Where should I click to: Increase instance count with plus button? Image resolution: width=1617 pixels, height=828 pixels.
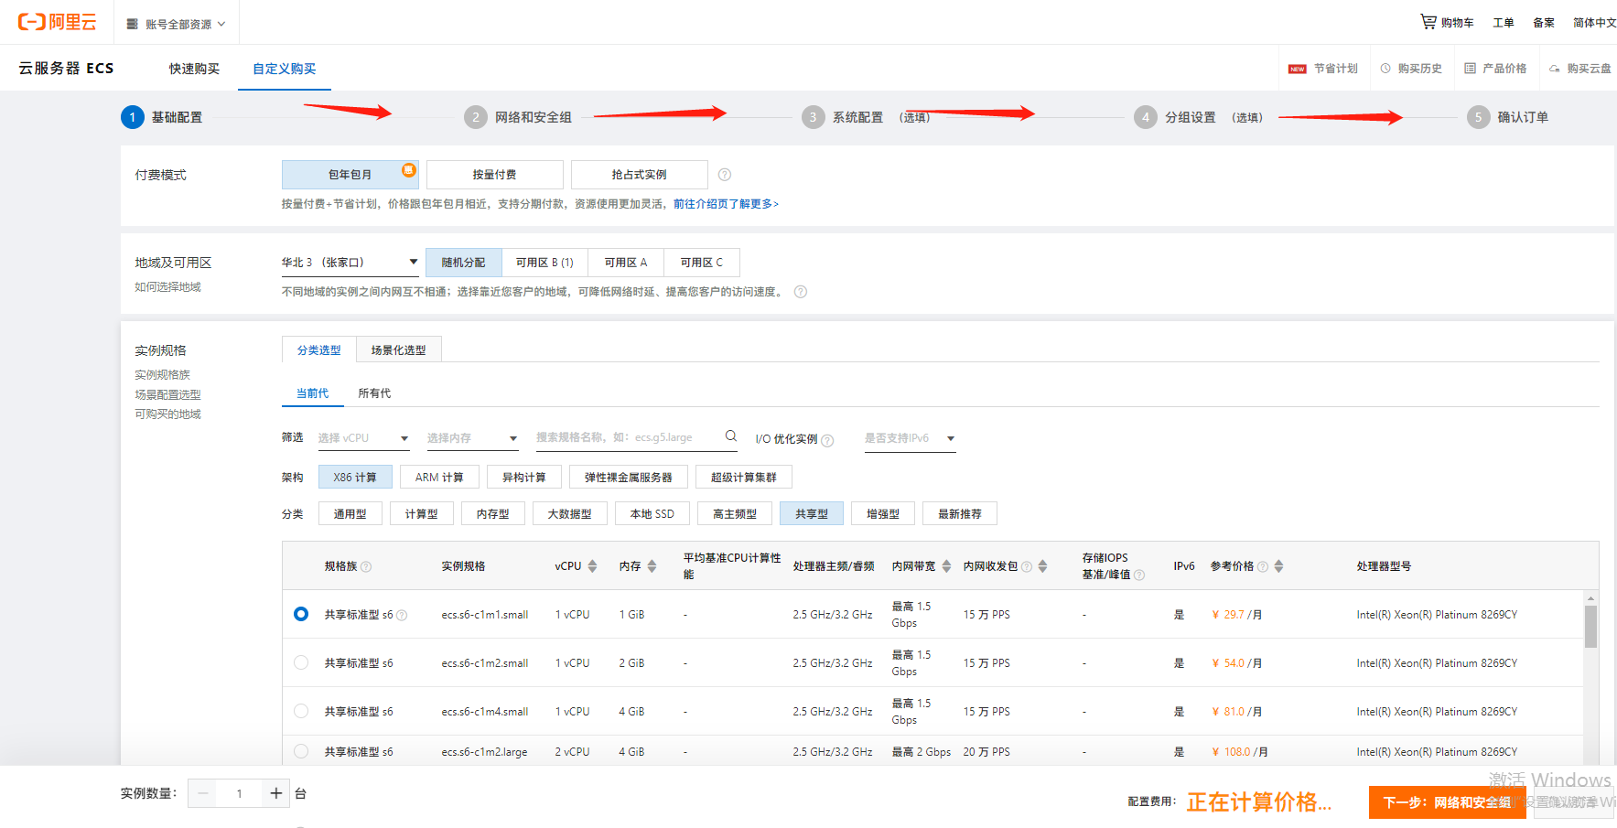276,793
